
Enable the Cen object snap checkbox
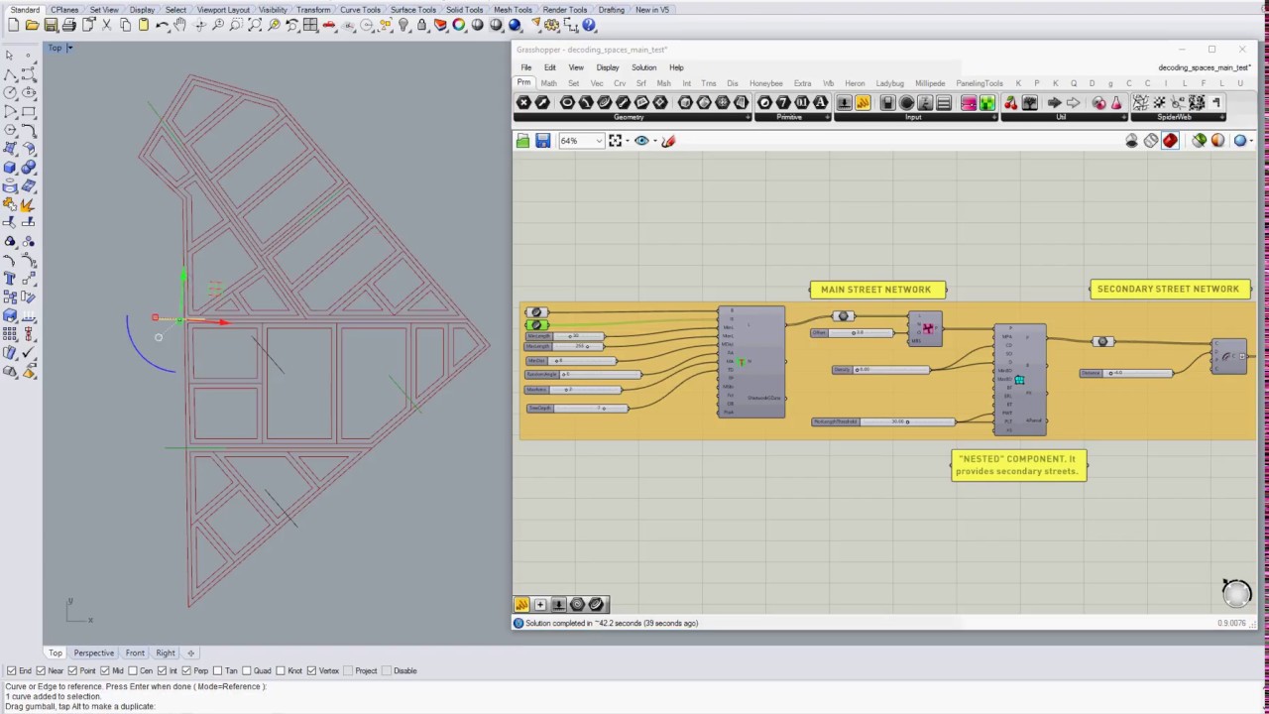pos(135,671)
